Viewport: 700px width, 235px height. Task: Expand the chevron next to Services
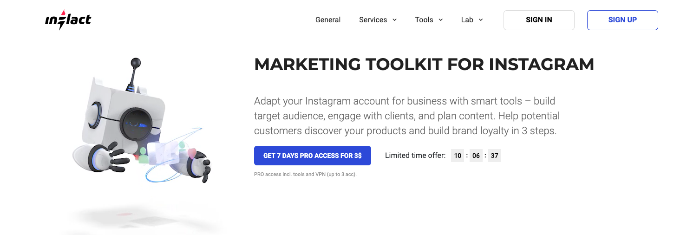click(x=394, y=20)
